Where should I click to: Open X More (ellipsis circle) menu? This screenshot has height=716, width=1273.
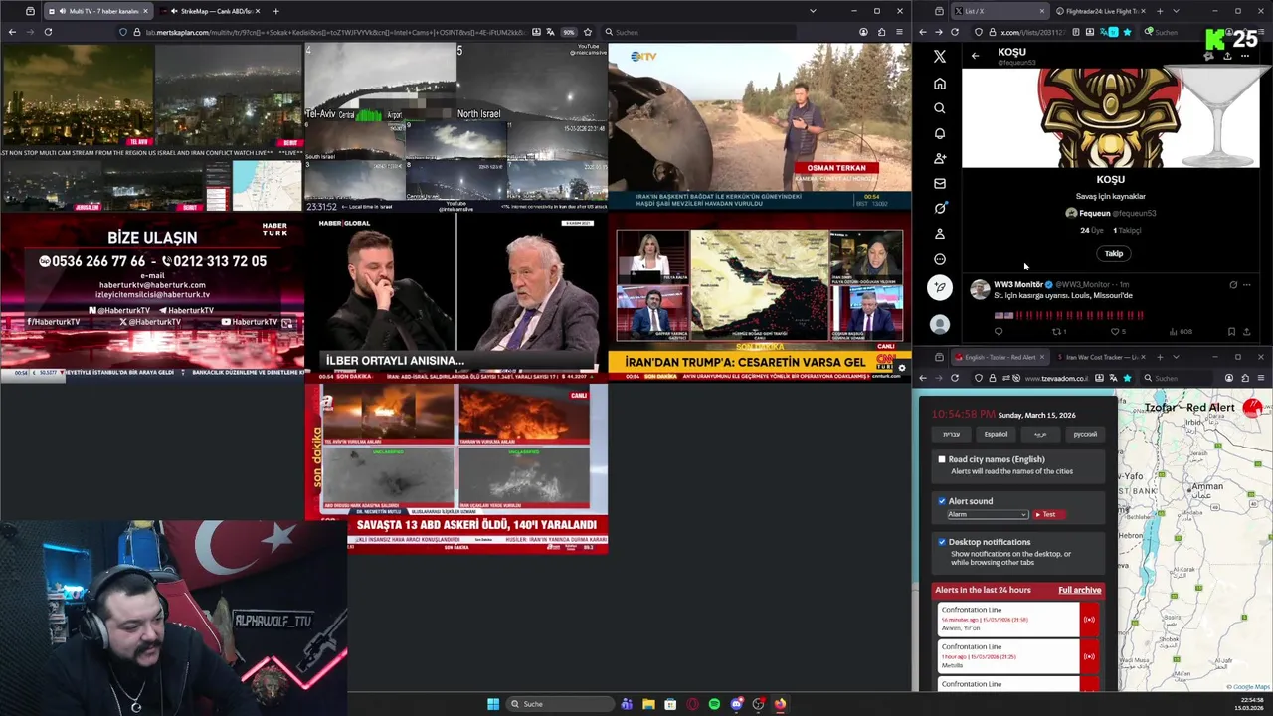click(x=939, y=259)
